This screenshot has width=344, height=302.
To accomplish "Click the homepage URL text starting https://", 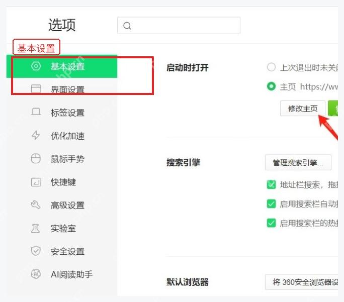I will pyautogui.click(x=319, y=87).
